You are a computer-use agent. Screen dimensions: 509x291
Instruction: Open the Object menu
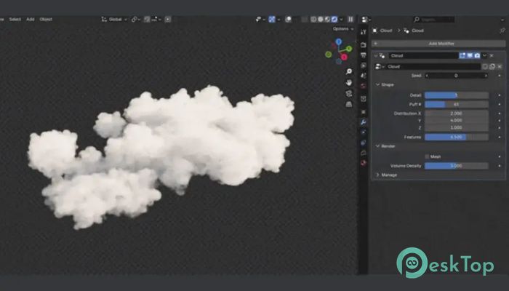(46, 19)
